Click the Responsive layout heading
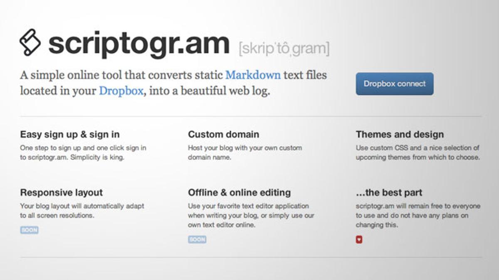The width and height of the screenshot is (499, 280). click(61, 192)
